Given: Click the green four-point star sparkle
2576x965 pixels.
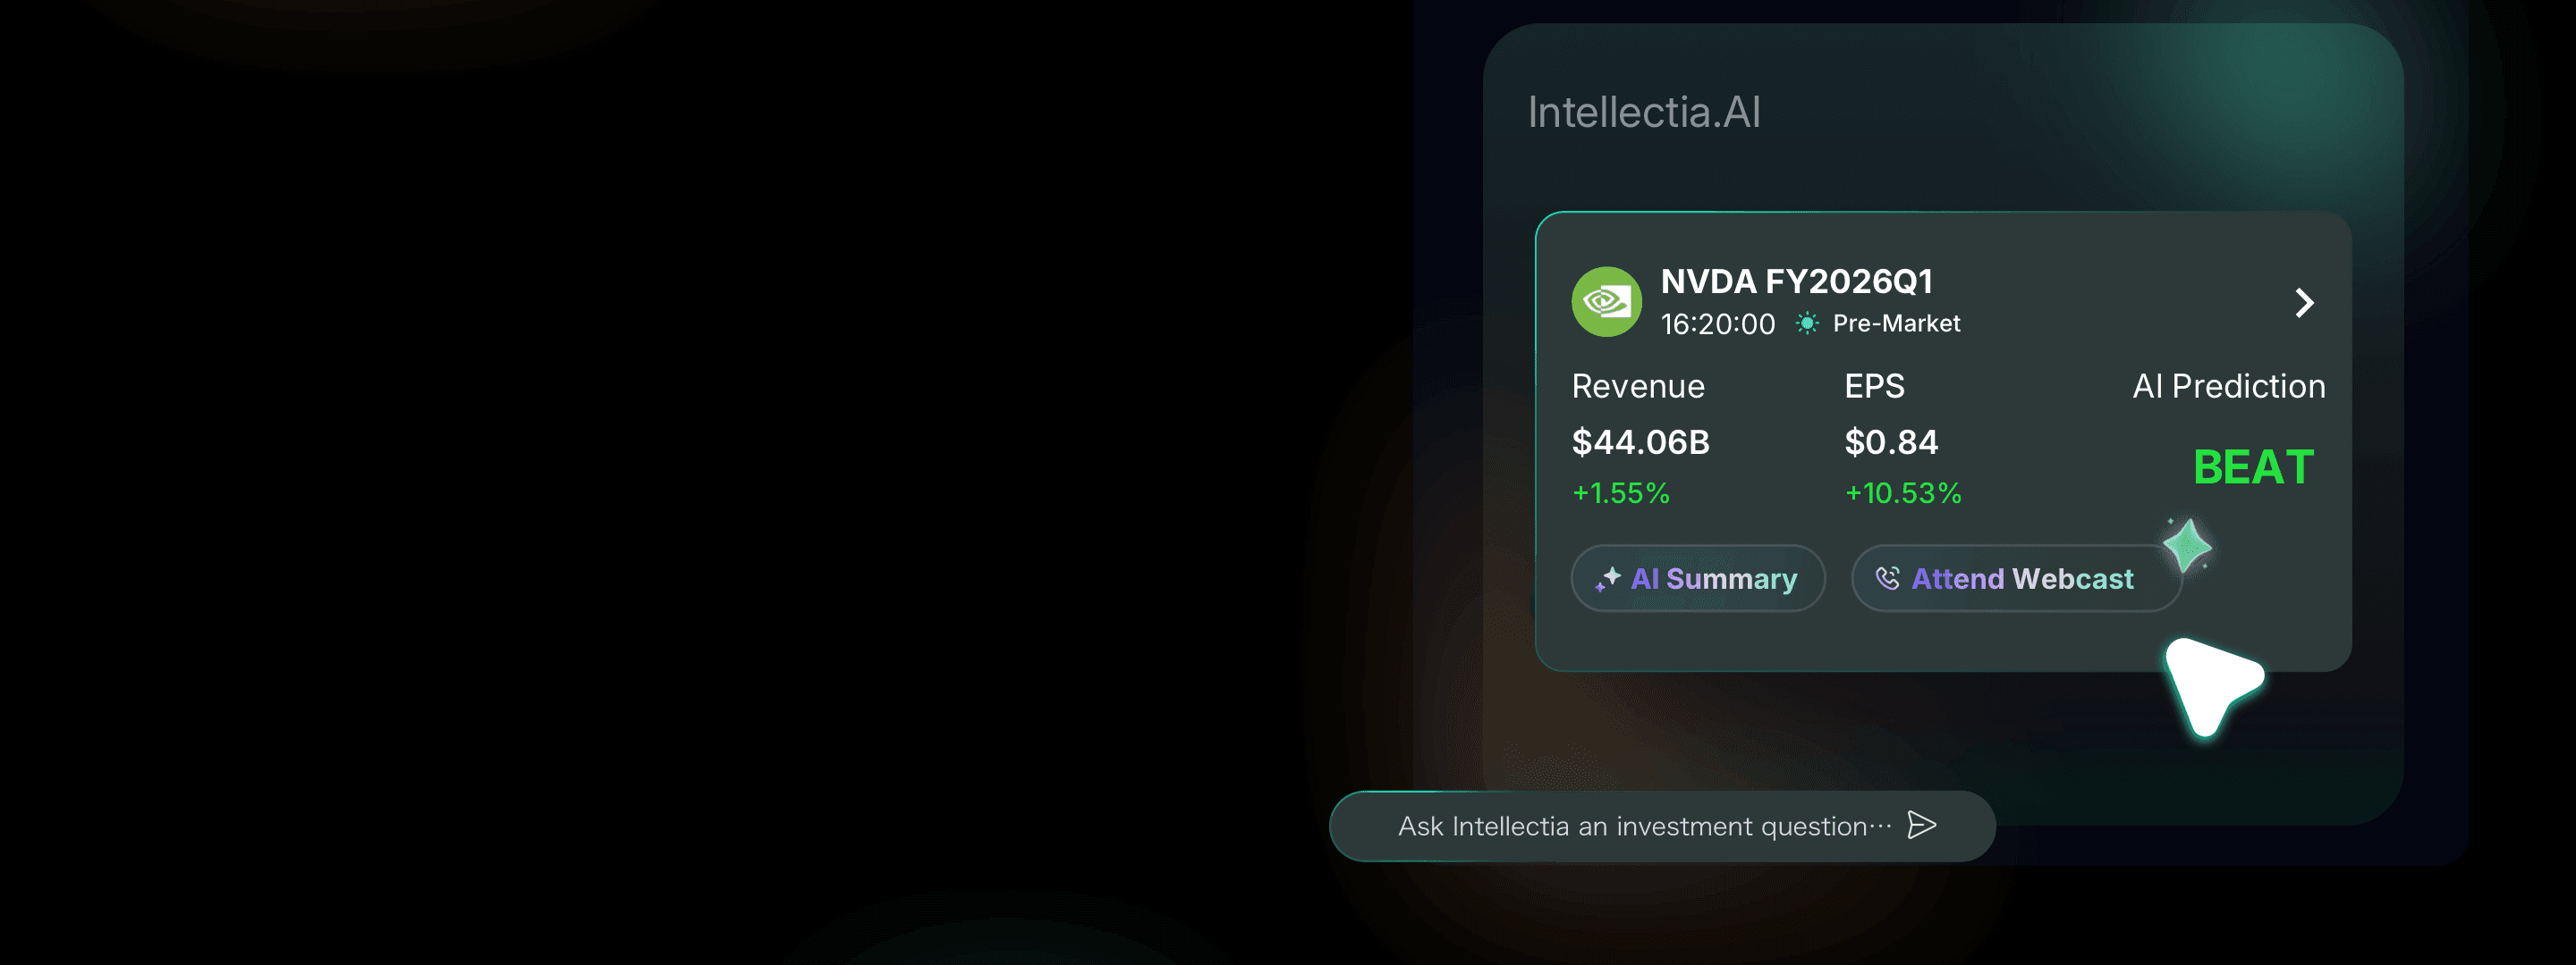Looking at the screenshot, I should coord(2187,545).
